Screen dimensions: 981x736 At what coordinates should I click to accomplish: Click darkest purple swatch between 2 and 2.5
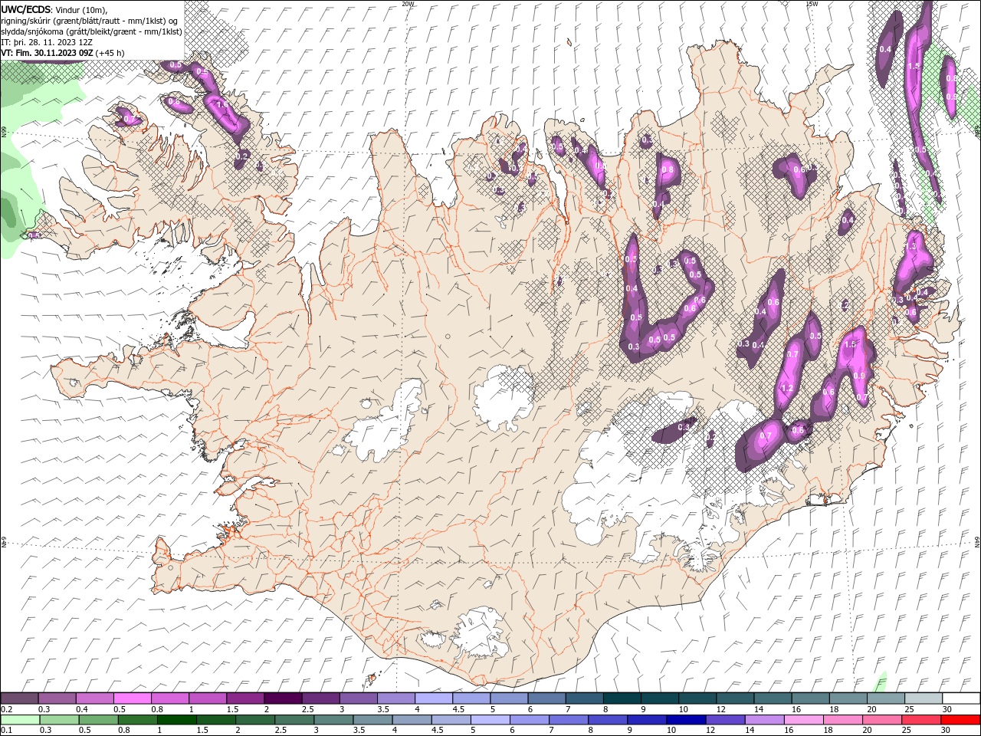(x=283, y=698)
